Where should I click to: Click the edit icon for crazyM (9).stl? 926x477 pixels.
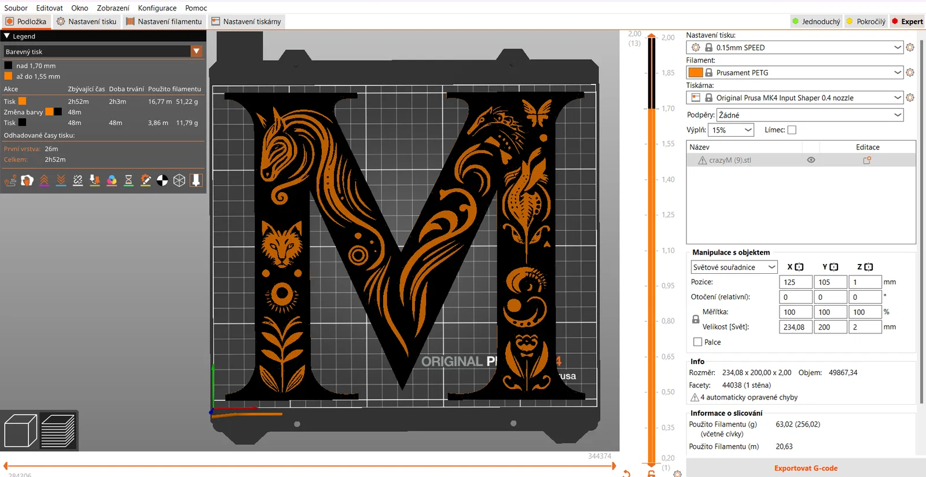click(x=867, y=160)
